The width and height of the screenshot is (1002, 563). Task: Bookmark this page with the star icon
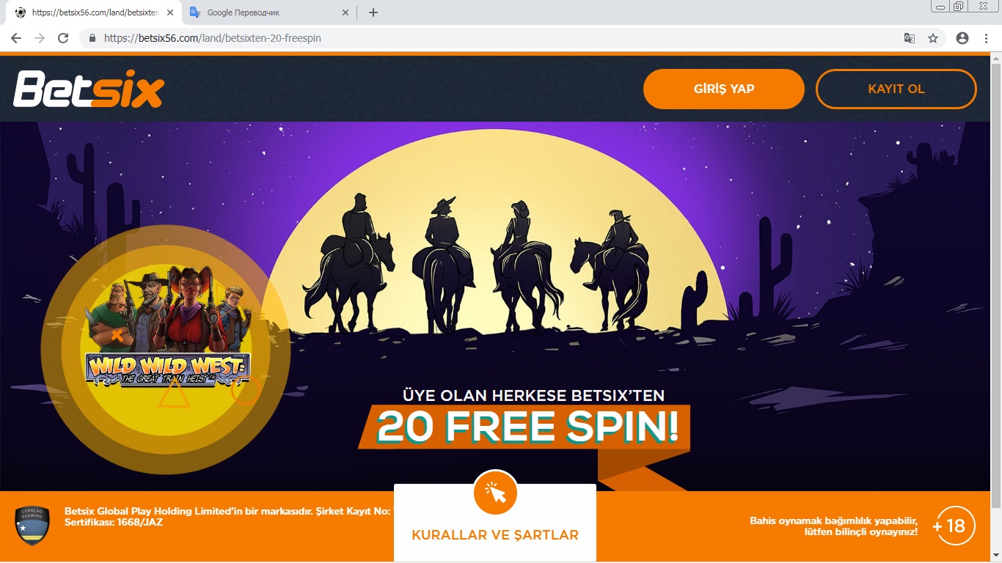[933, 38]
